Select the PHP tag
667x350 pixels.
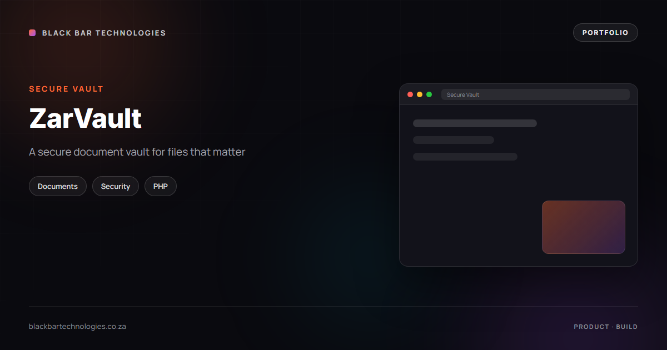click(161, 186)
